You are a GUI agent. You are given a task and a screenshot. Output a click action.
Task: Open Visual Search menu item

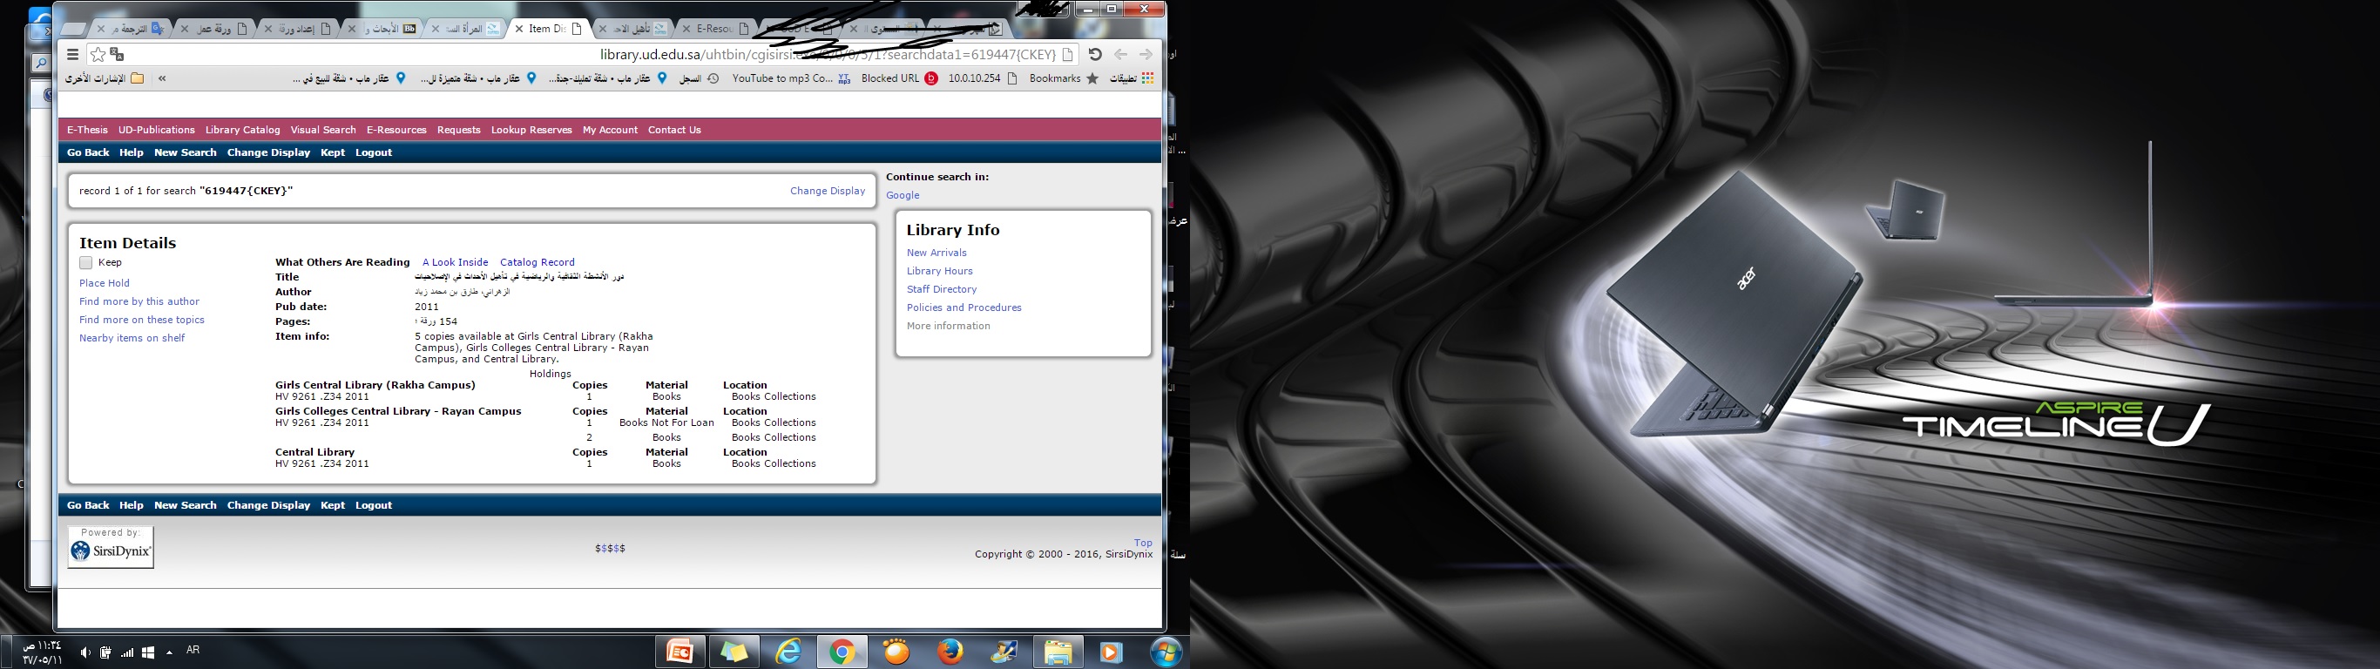coord(323,131)
